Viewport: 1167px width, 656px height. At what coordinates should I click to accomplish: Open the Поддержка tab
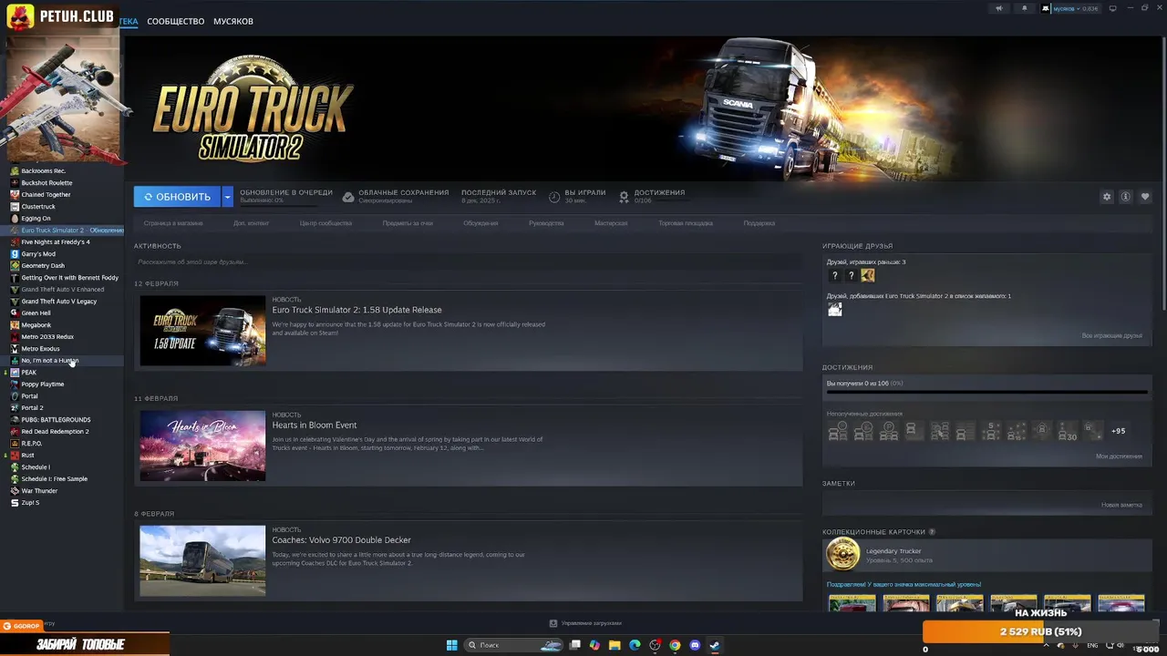(759, 223)
